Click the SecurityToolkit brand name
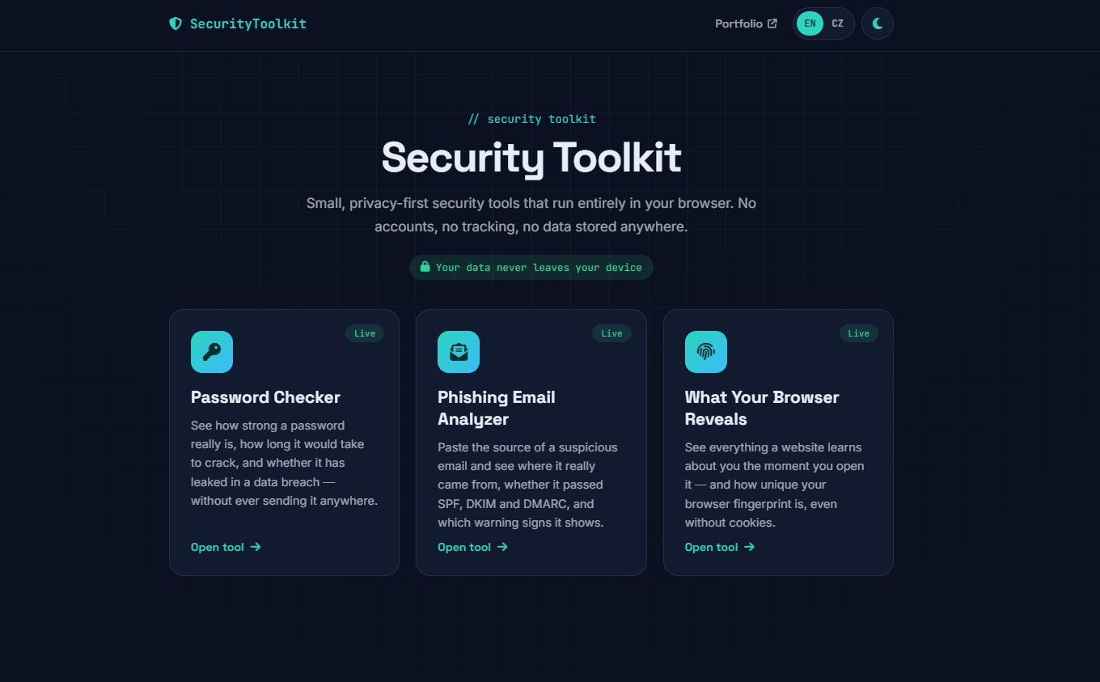 click(248, 23)
